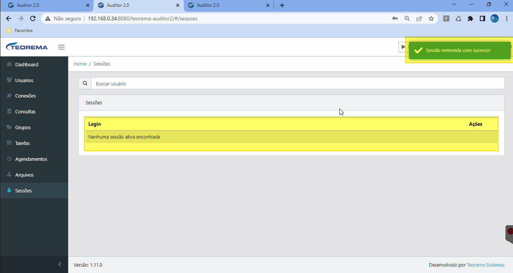
Task: Focus the Buscar usuário search field
Action: click(298, 84)
